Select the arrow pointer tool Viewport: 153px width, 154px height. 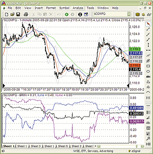coord(148,24)
